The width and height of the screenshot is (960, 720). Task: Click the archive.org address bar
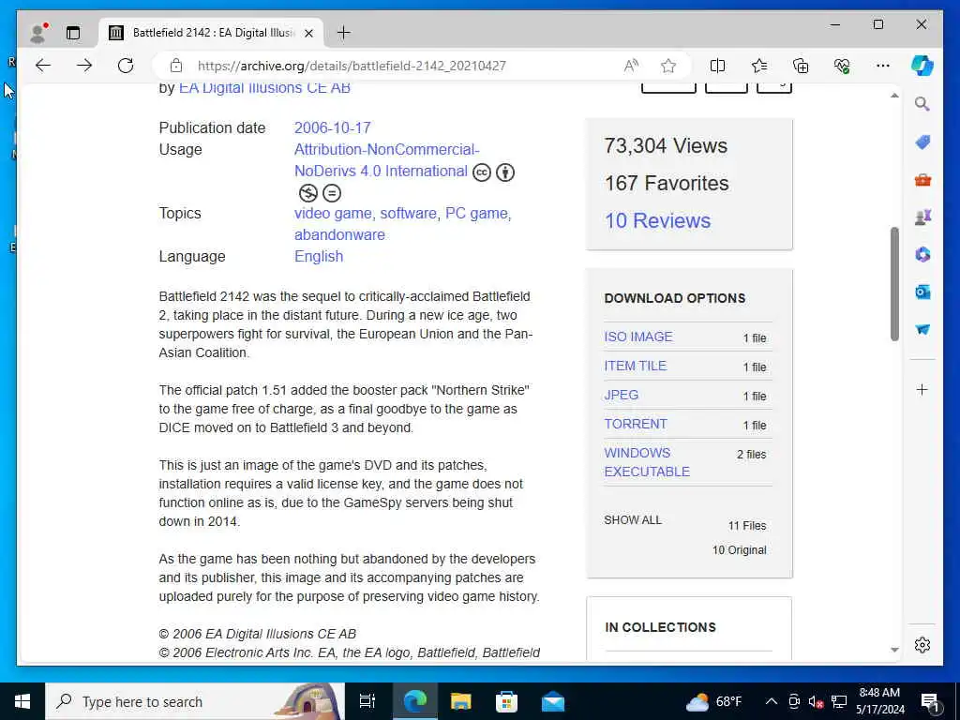352,66
